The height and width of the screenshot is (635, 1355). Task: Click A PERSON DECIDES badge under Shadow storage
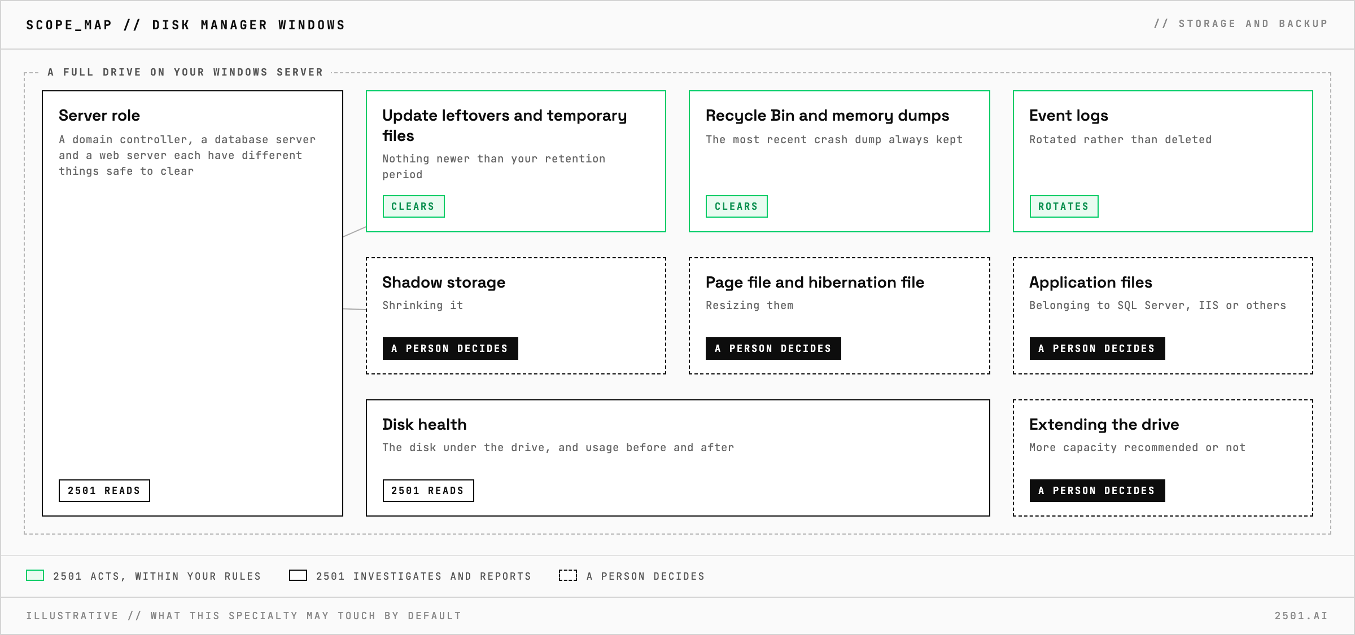(451, 349)
